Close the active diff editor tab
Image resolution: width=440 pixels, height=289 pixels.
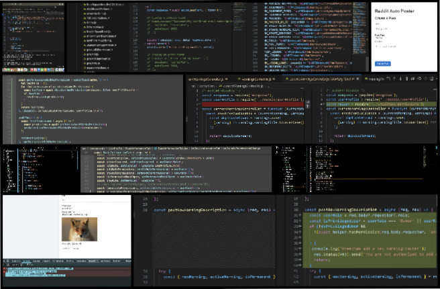pyautogui.click(x=357, y=79)
